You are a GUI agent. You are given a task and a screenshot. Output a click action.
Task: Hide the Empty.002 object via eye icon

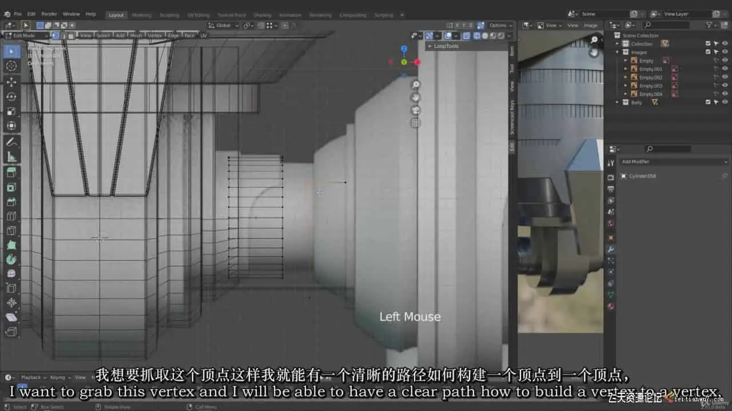(x=725, y=77)
